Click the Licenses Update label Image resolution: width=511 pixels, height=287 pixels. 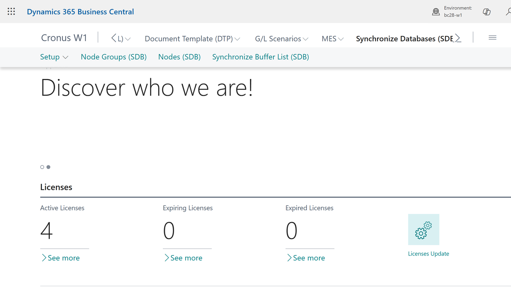pyautogui.click(x=428, y=254)
